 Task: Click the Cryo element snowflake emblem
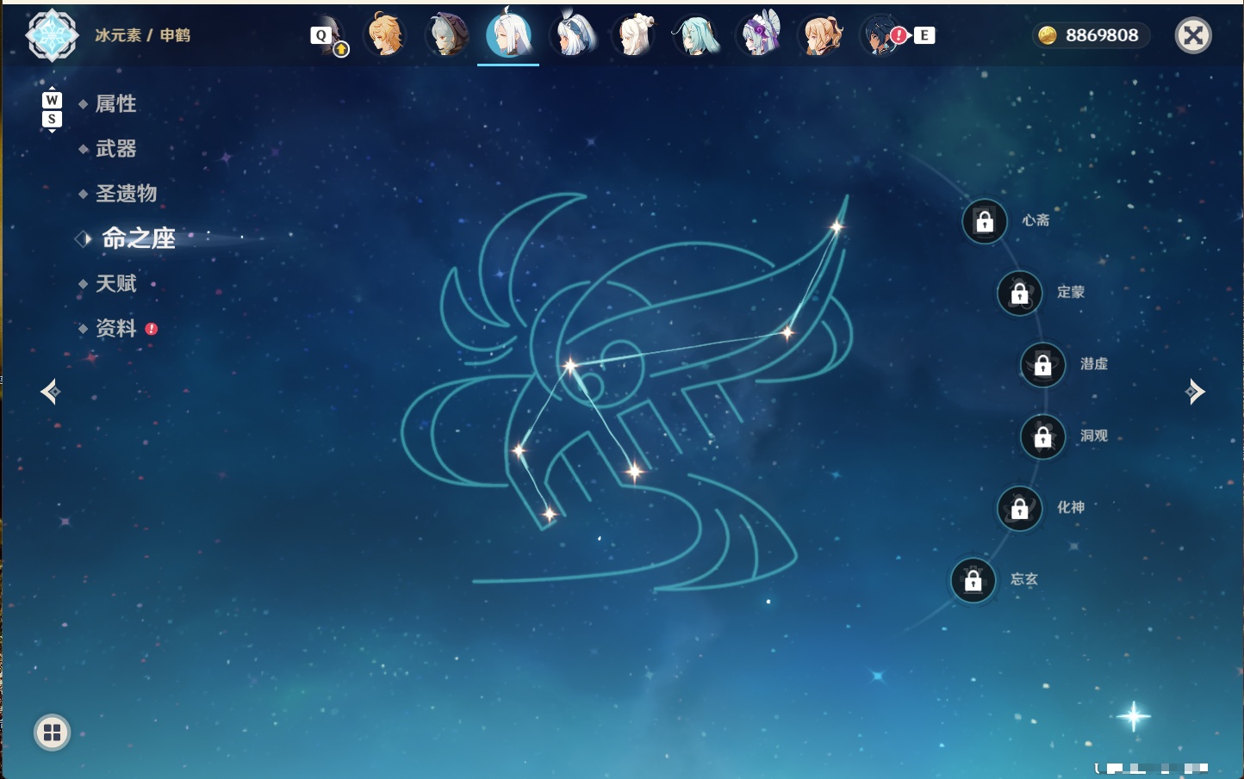click(52, 35)
